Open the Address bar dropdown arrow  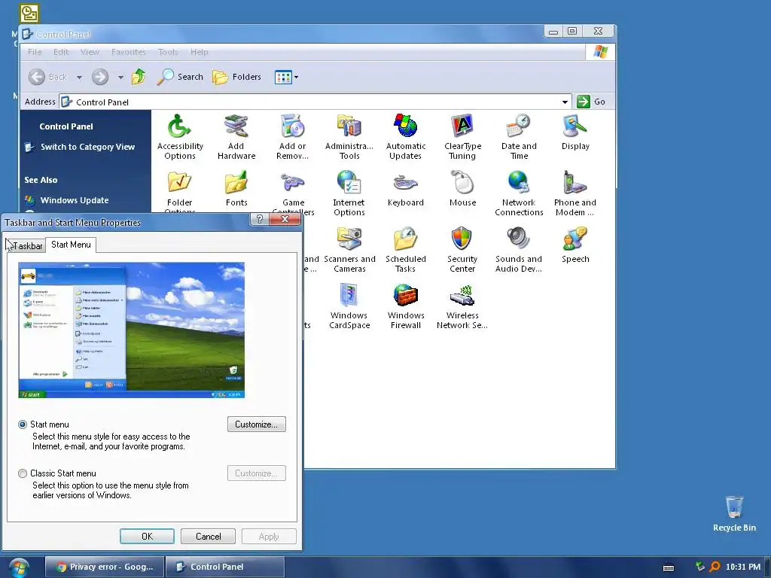point(565,102)
